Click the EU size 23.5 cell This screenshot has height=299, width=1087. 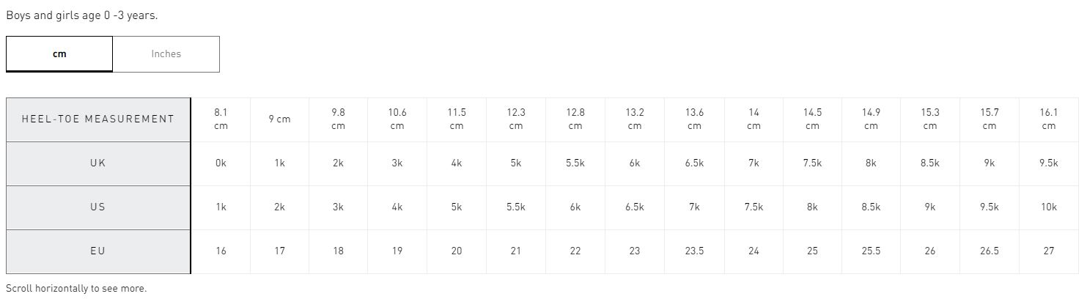point(694,251)
